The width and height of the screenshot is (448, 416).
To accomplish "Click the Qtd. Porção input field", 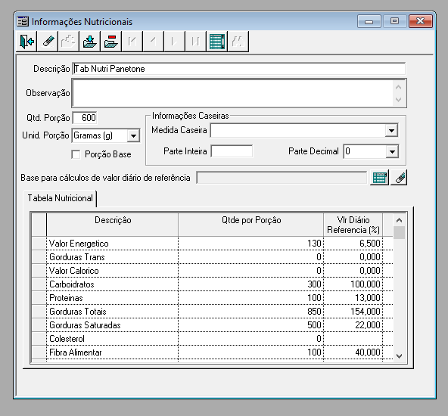I will pos(85,118).
